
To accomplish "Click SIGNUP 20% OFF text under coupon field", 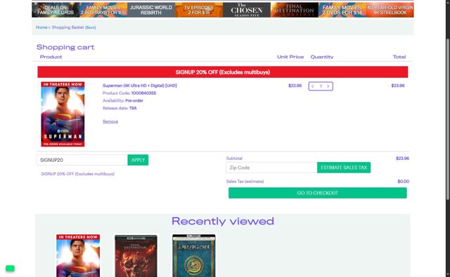I will [x=78, y=174].
